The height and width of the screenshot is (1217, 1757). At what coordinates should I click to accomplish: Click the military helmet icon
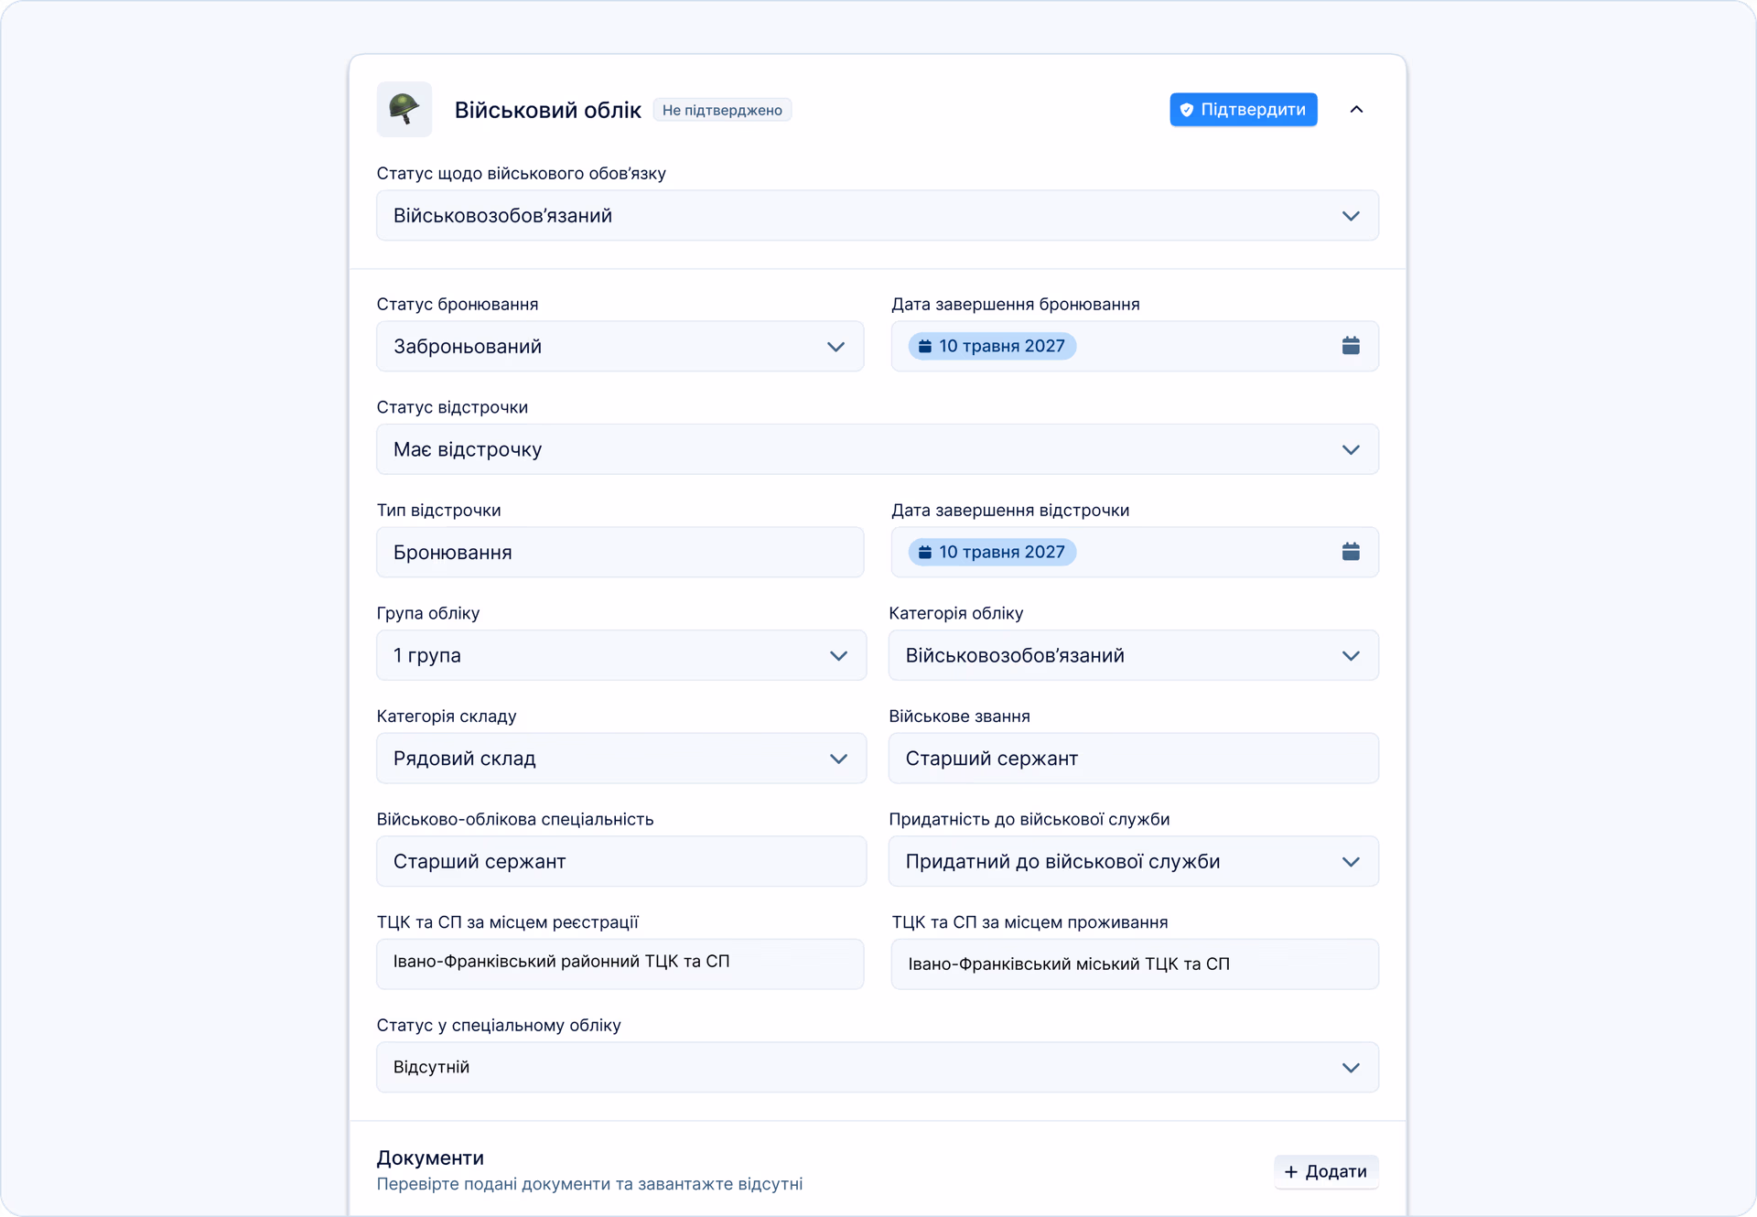pos(404,109)
